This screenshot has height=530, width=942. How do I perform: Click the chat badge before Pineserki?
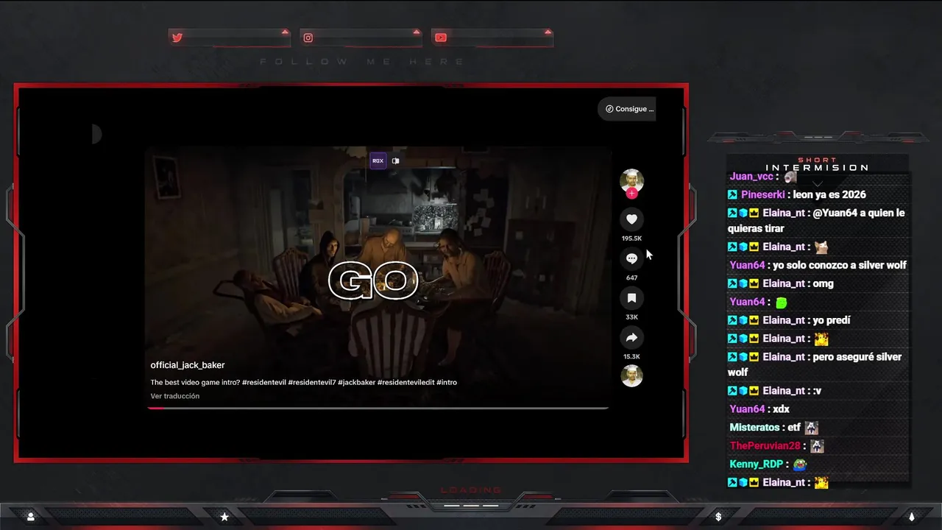click(x=732, y=195)
